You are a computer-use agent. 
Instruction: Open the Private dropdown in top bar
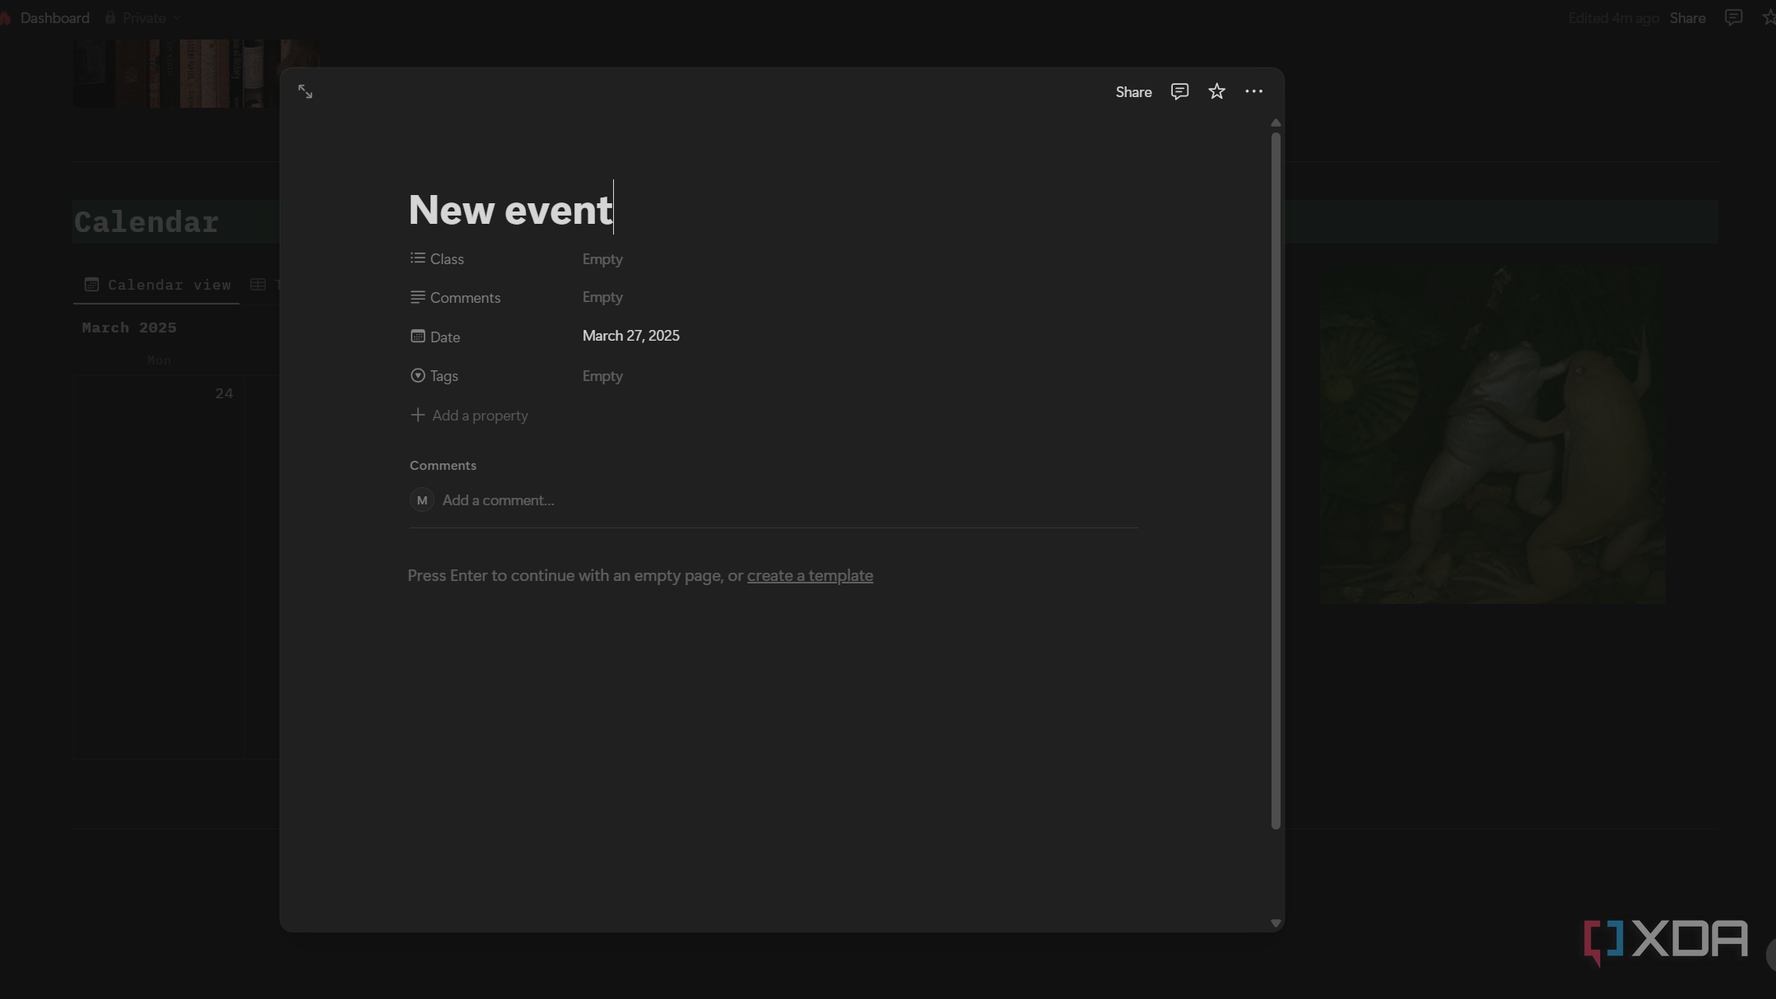click(x=143, y=18)
